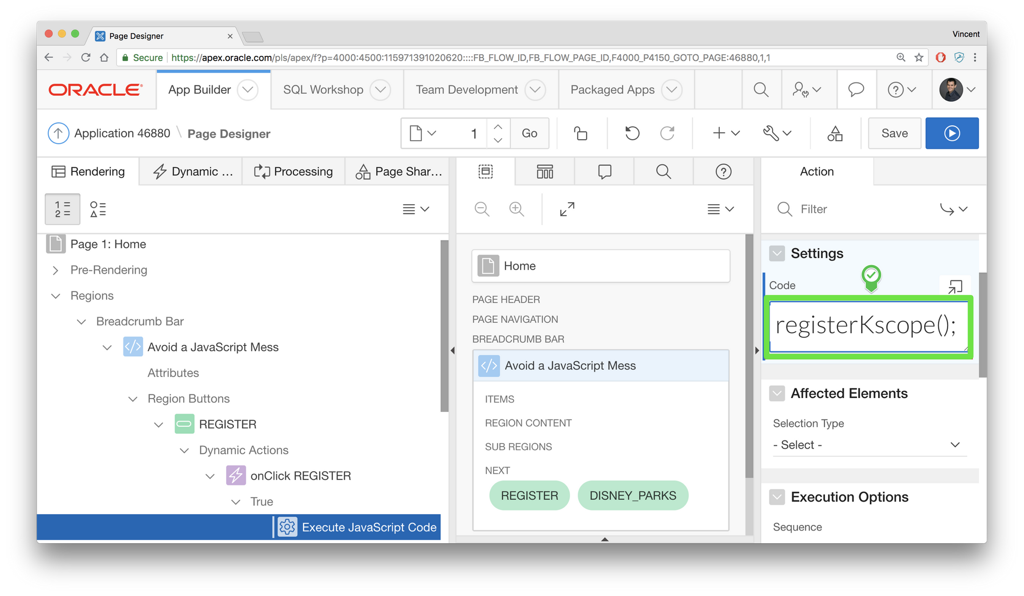
Task: Open the Selection Type dropdown
Action: pos(869,445)
